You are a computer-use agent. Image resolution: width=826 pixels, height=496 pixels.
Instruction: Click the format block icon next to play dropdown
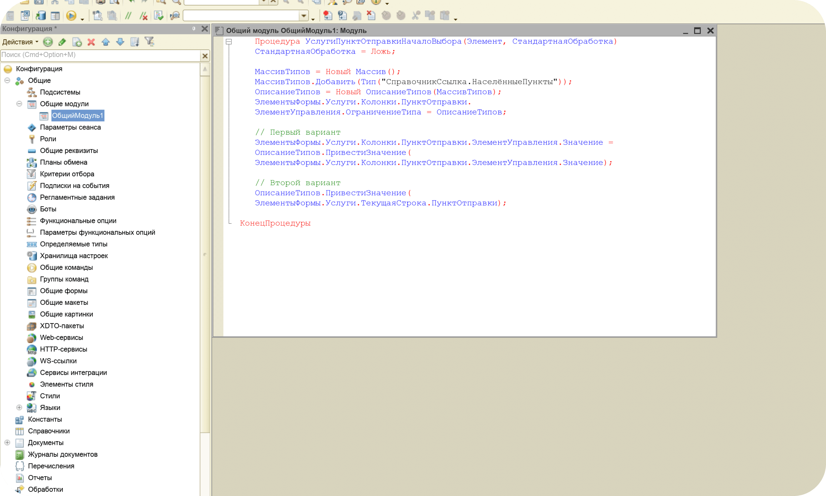pos(97,16)
